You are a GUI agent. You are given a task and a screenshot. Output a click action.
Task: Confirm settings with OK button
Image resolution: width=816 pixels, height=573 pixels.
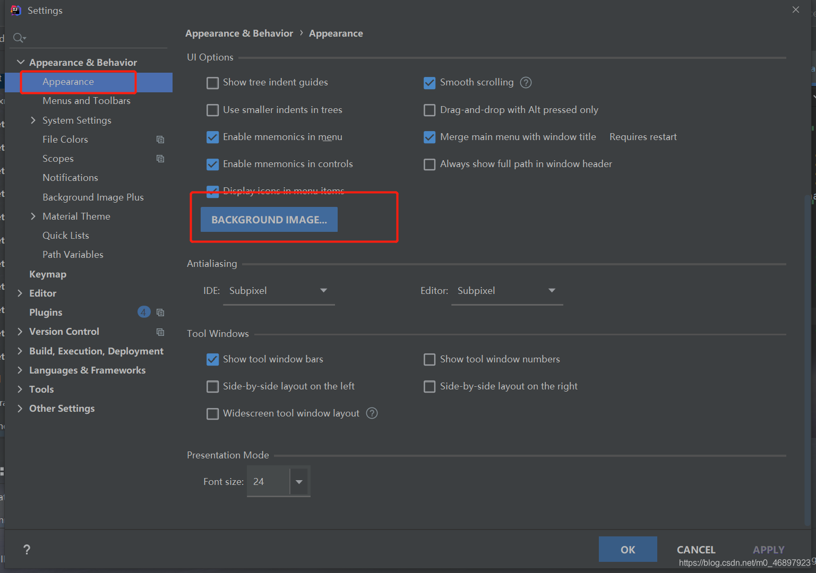[628, 549]
